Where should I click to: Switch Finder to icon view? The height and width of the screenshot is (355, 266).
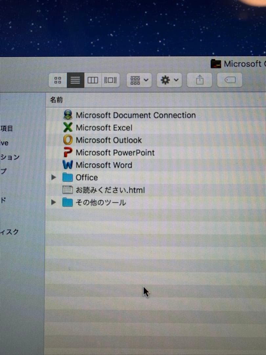pos(58,80)
